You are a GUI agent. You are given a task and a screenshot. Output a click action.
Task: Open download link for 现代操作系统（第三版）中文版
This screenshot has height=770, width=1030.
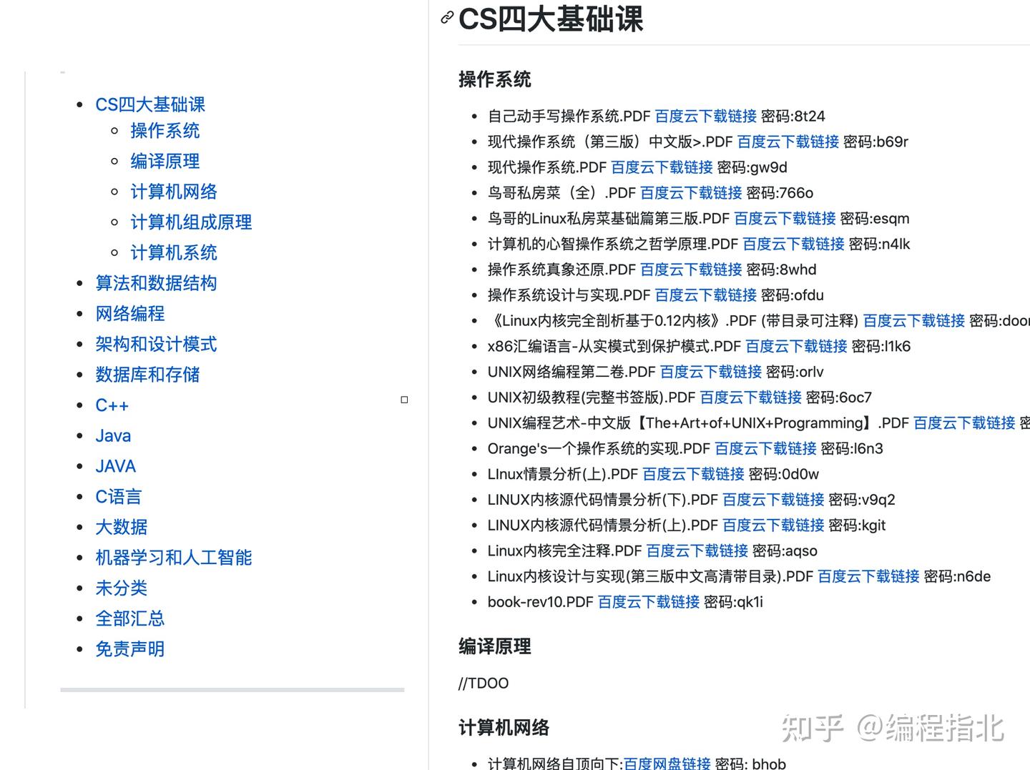tap(788, 142)
